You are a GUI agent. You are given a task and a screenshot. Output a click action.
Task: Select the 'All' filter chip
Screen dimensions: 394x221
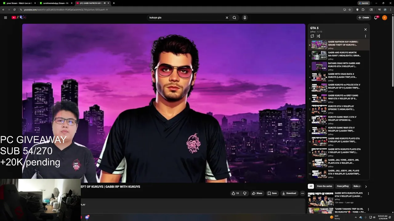click(x=311, y=186)
